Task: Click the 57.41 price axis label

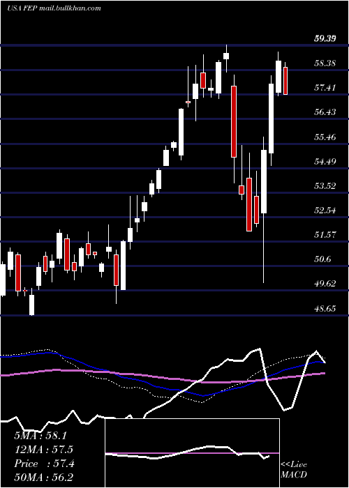Action: [325, 88]
